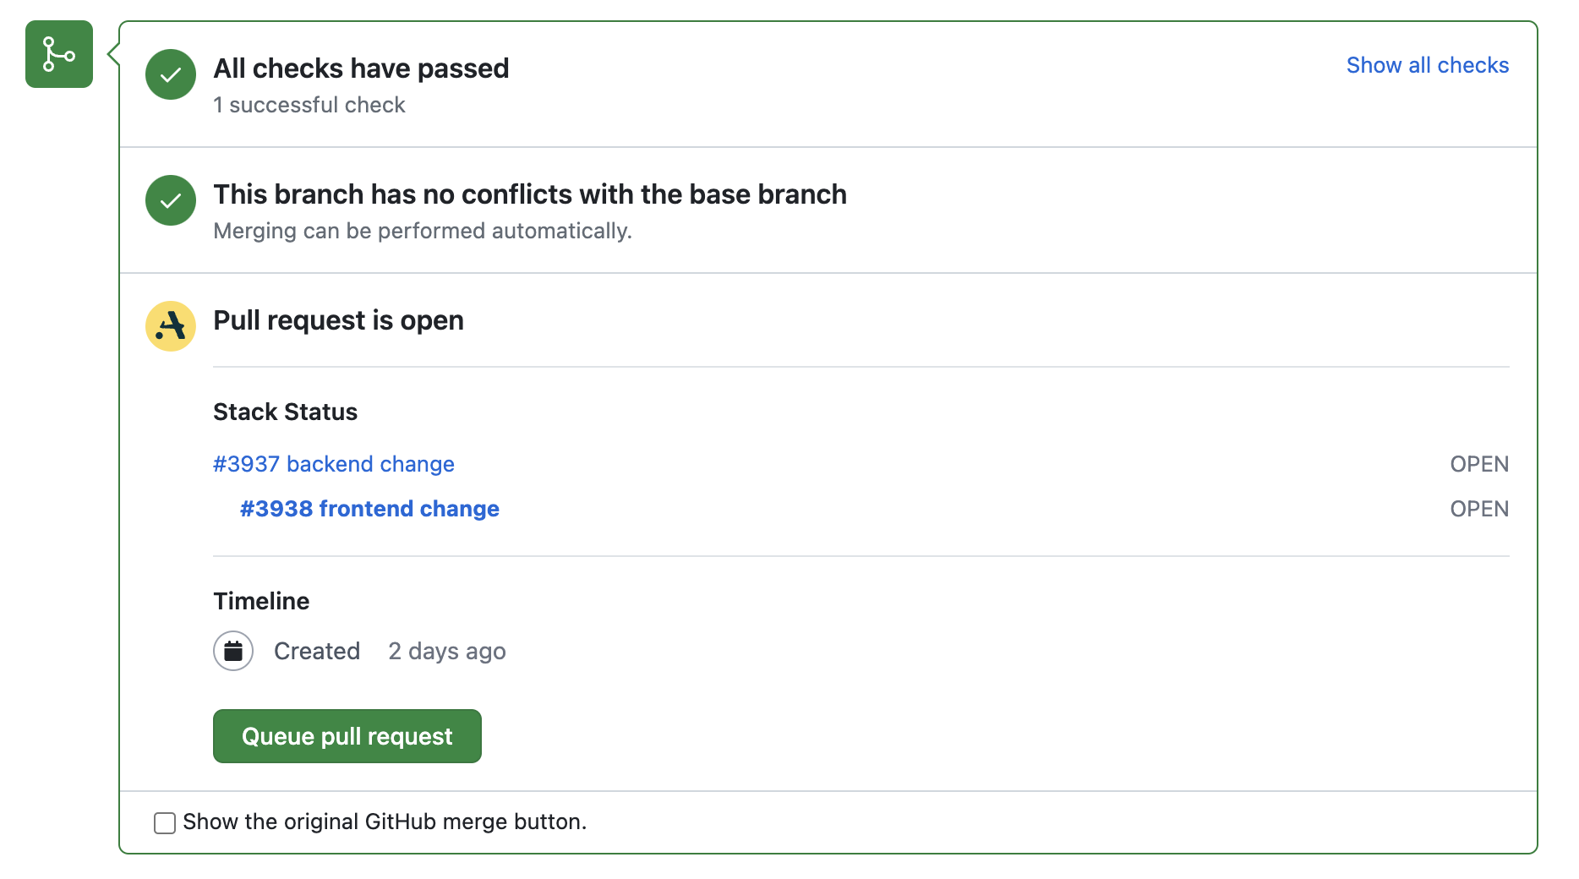Click the yellow Aviator logo icon
The height and width of the screenshot is (879, 1579).
171,326
